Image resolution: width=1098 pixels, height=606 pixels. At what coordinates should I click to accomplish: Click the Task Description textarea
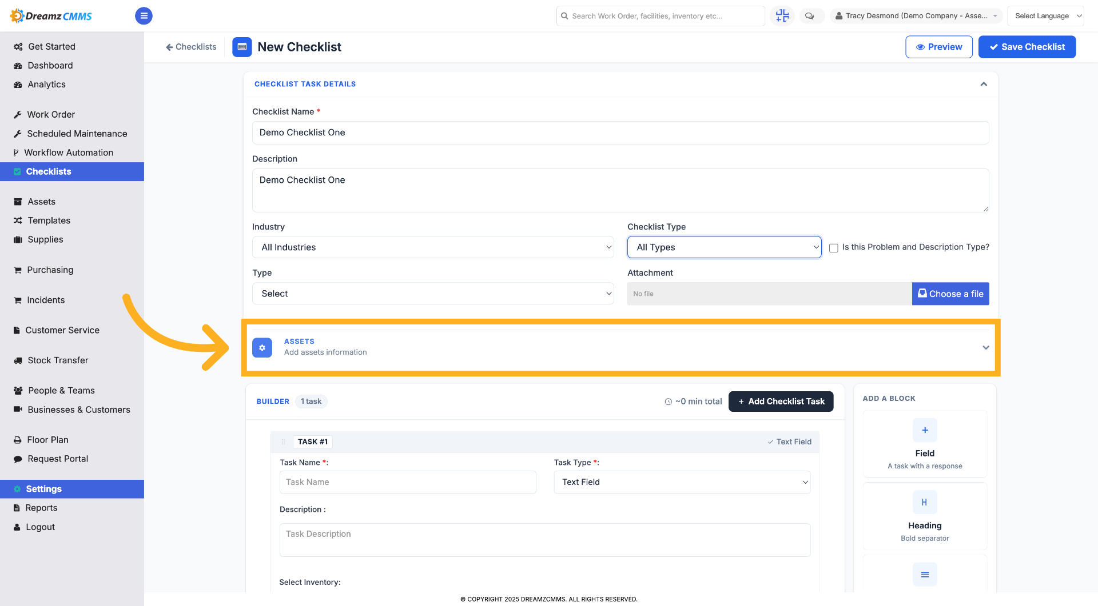[x=544, y=540]
